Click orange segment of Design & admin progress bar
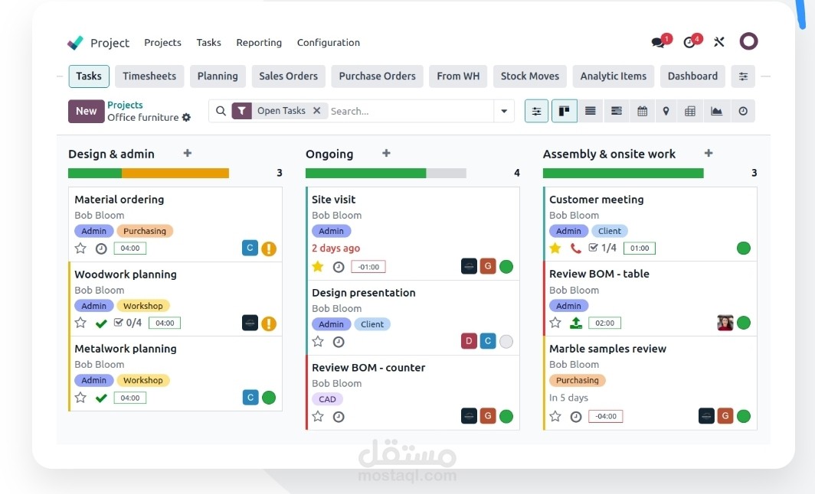The height and width of the screenshot is (494, 815). click(x=175, y=174)
